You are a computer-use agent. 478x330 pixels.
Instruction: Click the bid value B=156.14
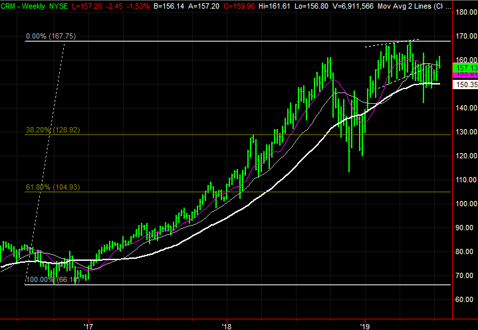pos(169,6)
